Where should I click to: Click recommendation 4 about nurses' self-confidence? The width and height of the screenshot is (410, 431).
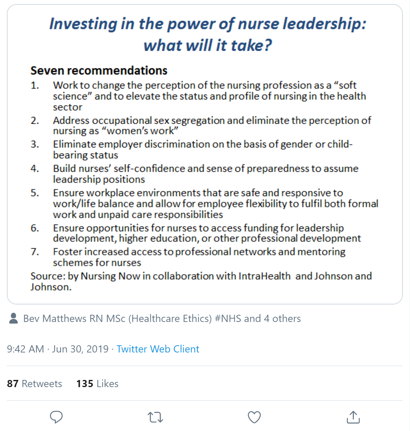tap(206, 174)
